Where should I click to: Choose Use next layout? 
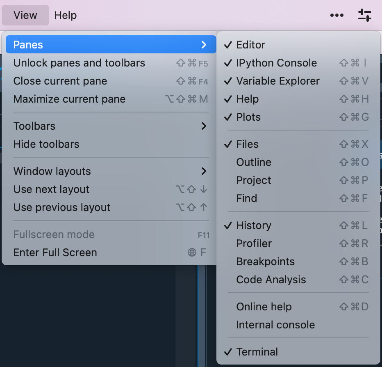coord(51,189)
